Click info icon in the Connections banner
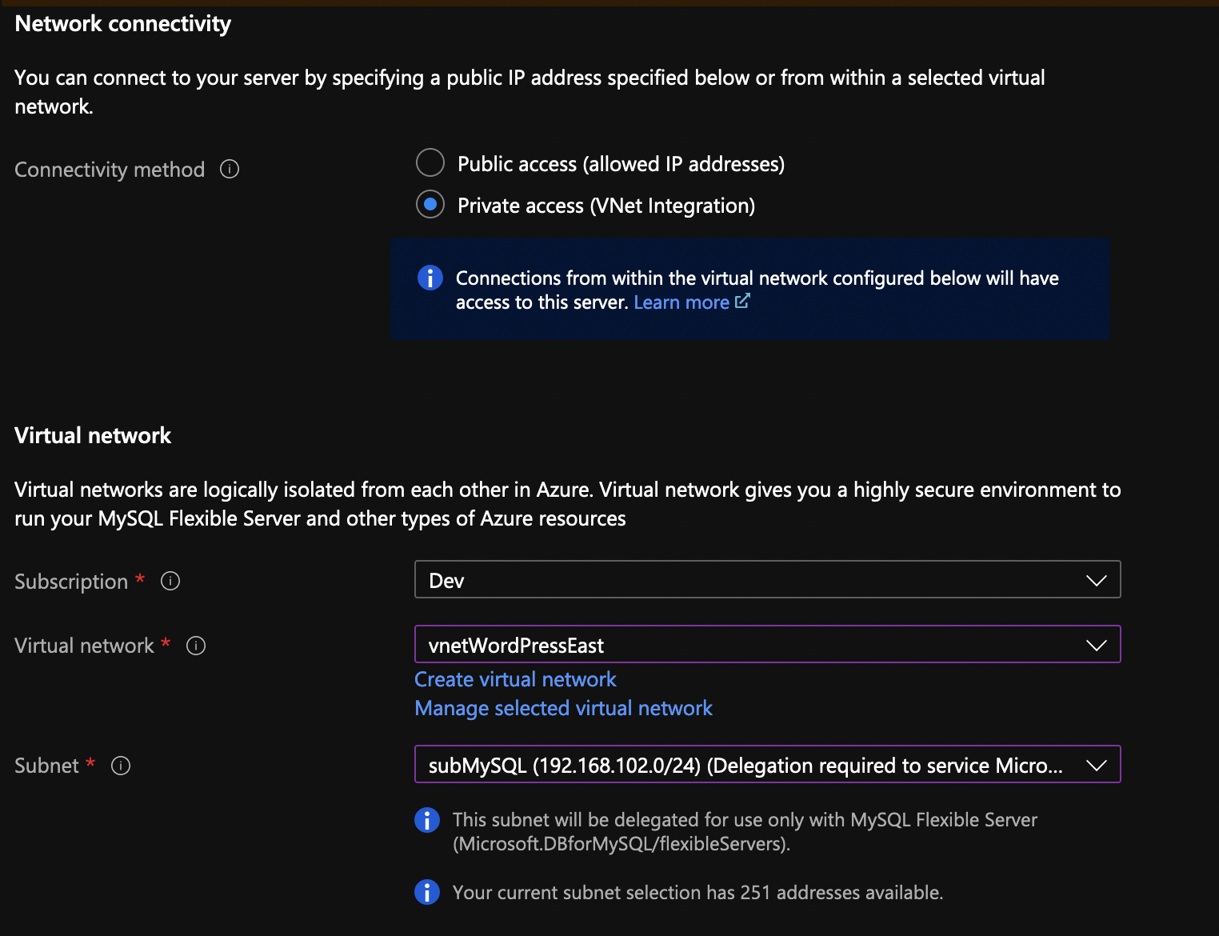Screen dimensions: 1219x936 point(430,278)
